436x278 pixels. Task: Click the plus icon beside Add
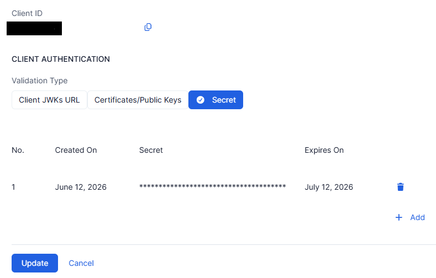(x=399, y=217)
